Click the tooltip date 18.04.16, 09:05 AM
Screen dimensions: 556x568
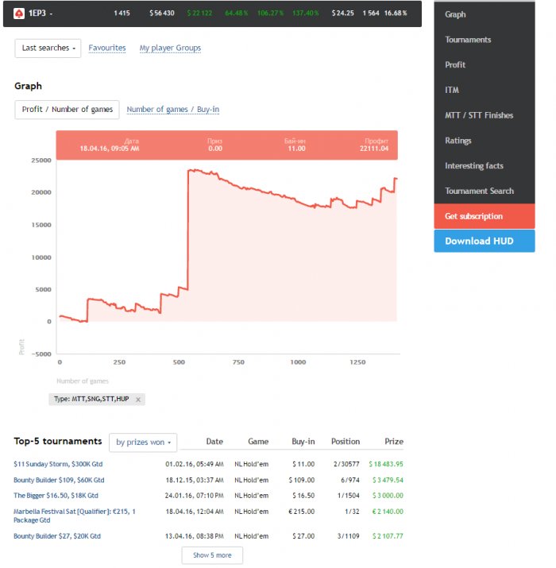[x=110, y=149]
